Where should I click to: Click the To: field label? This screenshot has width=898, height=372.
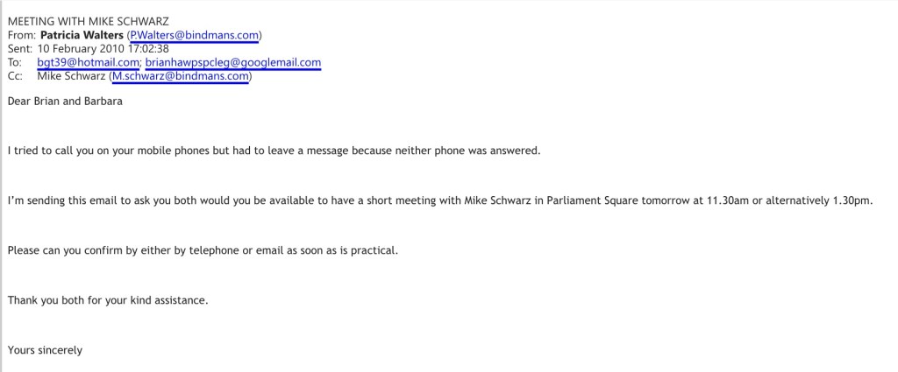click(16, 63)
